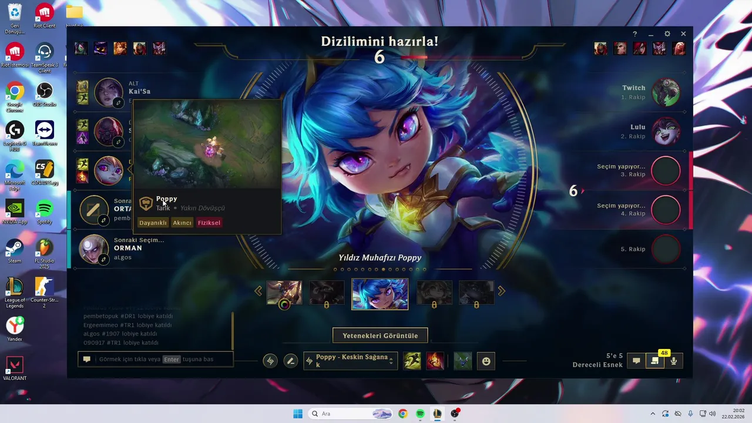This screenshot has width=752, height=423.
Task: Show hidden system tray icons chevron
Action: click(x=653, y=414)
